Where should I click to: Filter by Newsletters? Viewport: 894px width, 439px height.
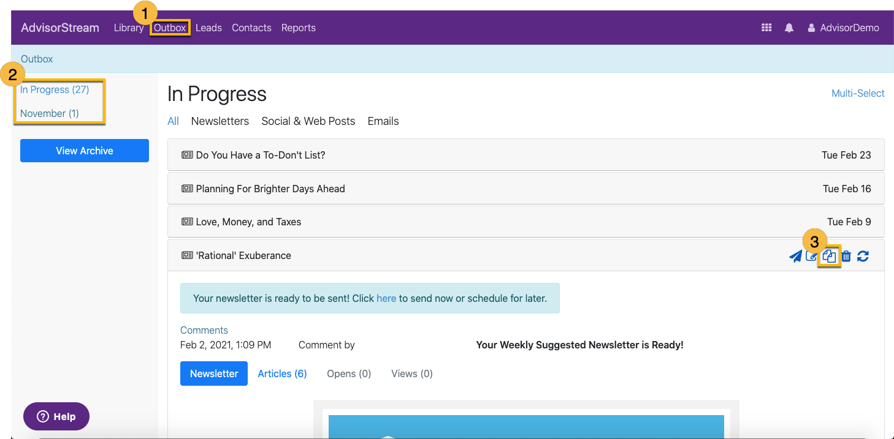[x=220, y=121]
